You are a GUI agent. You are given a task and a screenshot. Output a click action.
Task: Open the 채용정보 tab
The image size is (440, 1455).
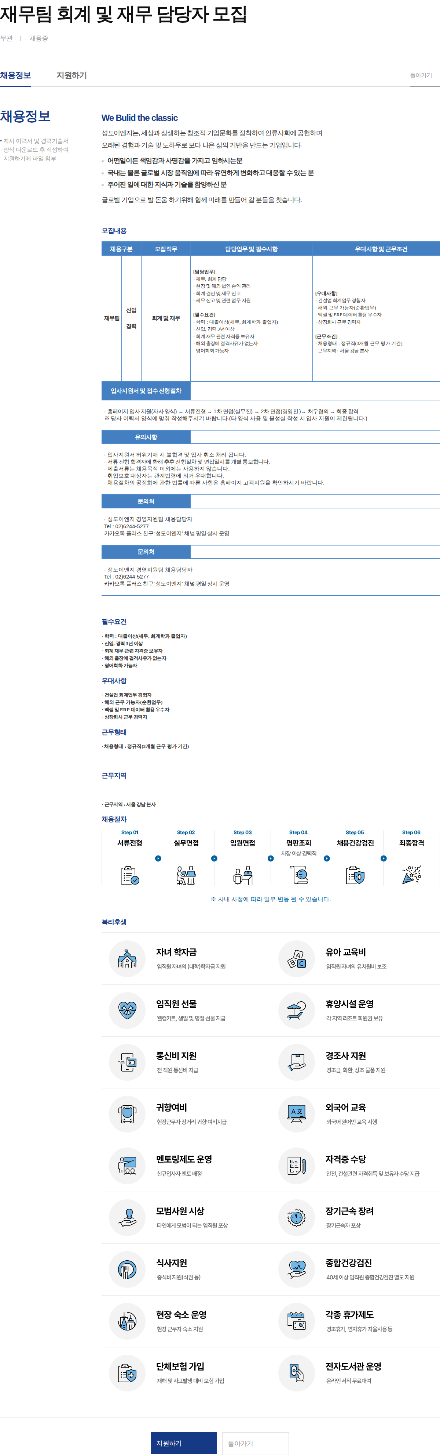(15, 75)
